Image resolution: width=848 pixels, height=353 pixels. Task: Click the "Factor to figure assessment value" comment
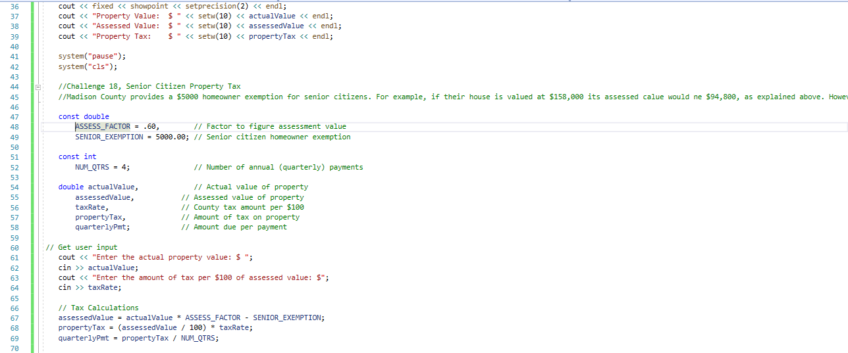point(271,126)
